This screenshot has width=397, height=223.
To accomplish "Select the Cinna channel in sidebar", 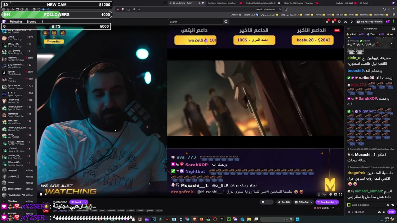I will click(x=18, y=38).
